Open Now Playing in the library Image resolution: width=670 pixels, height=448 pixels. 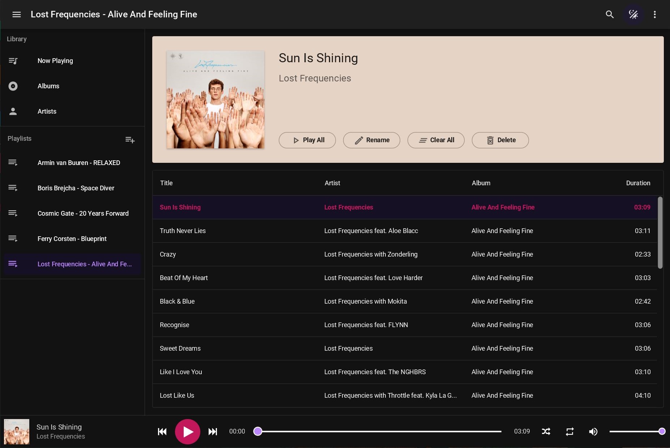72,61
